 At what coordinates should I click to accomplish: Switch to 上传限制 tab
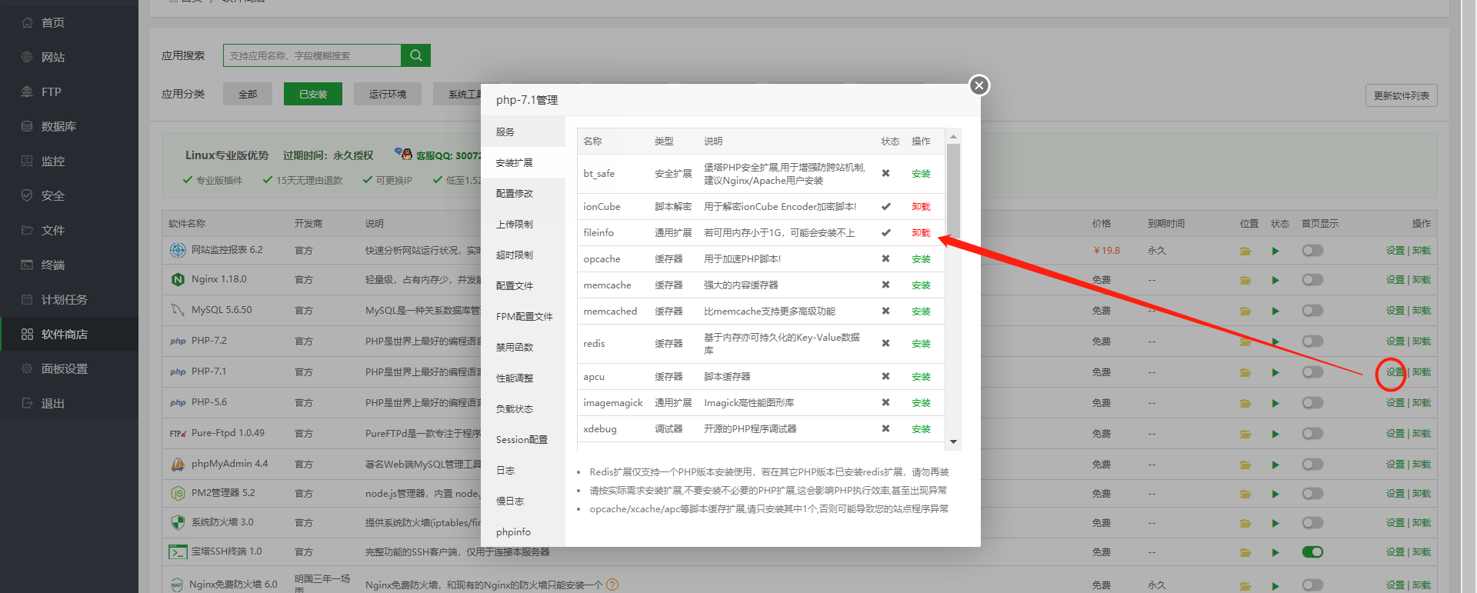[x=523, y=224]
